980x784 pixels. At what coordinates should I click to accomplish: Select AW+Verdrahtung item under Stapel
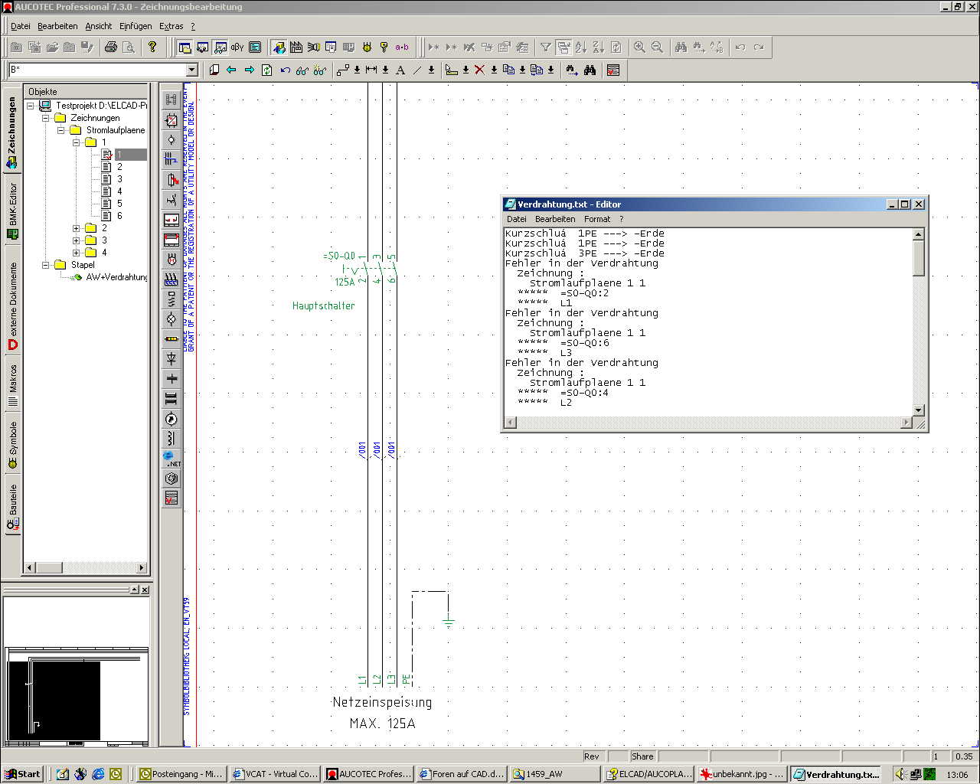click(116, 277)
